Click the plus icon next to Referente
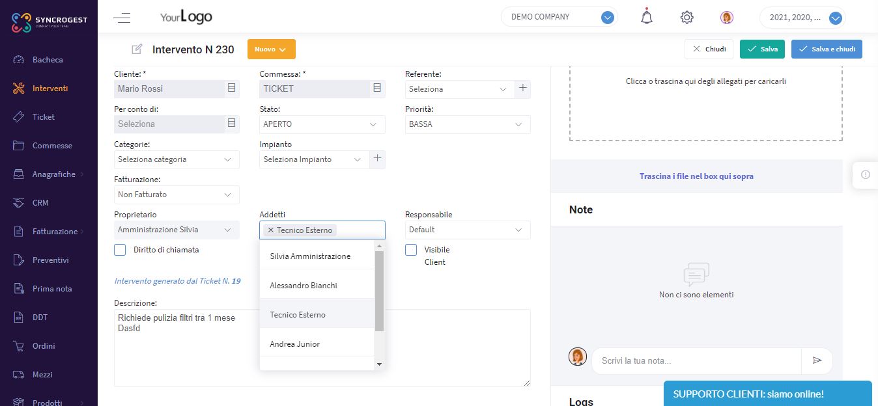The width and height of the screenshot is (878, 406). pyautogui.click(x=522, y=88)
